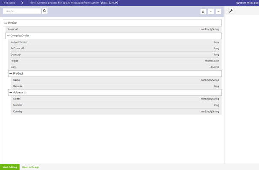Collapse the Product node

[11, 74]
